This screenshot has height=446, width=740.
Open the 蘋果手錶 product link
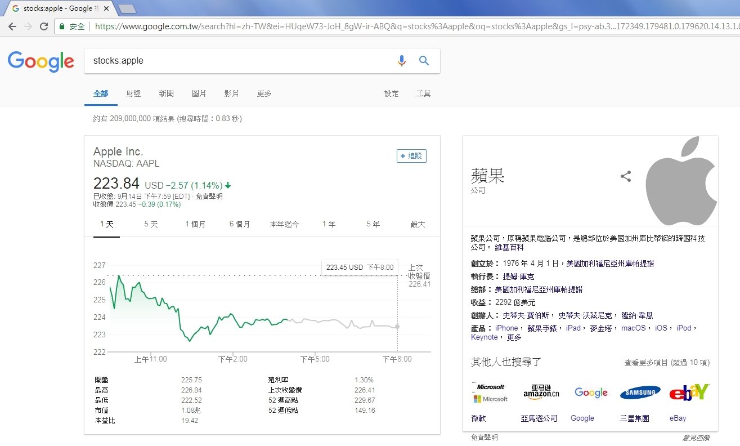click(x=542, y=328)
